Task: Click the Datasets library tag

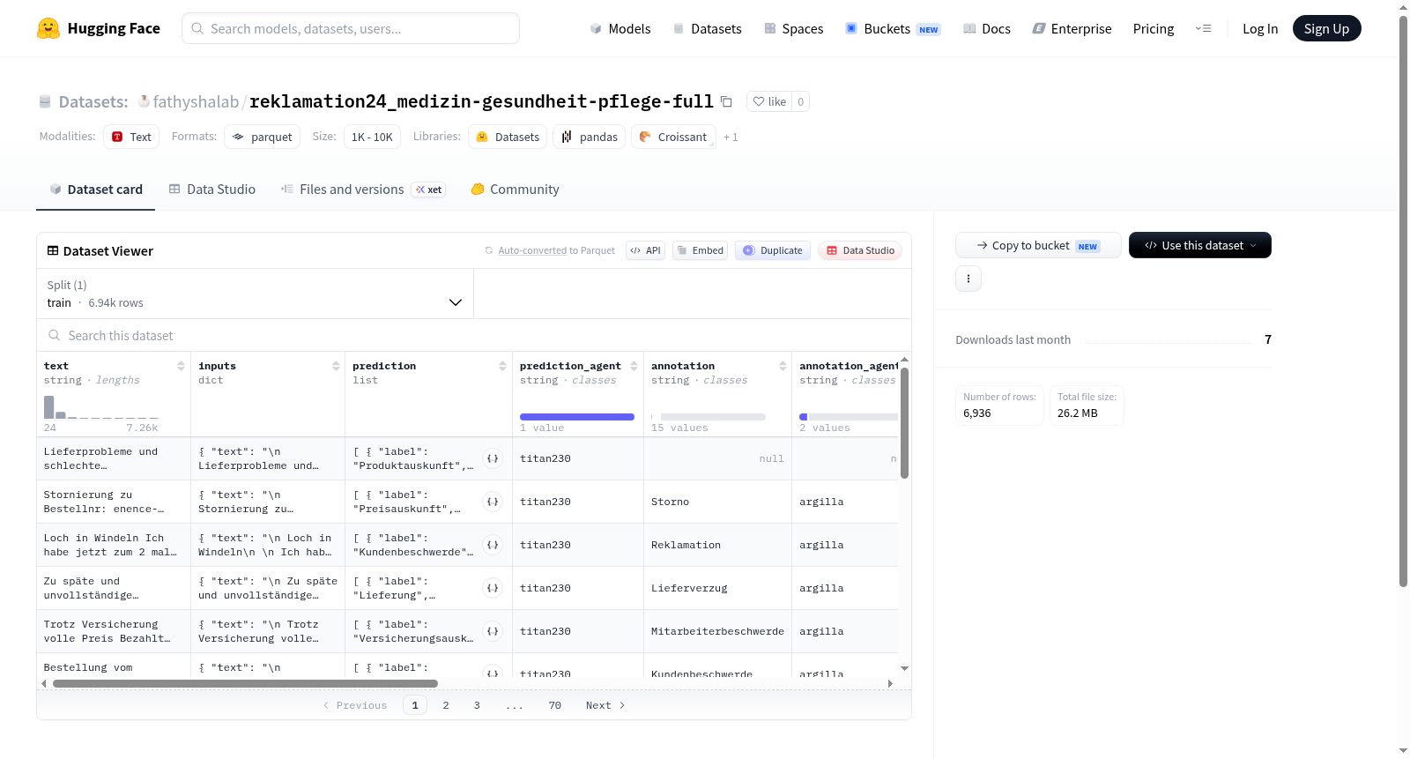Action: [508, 137]
